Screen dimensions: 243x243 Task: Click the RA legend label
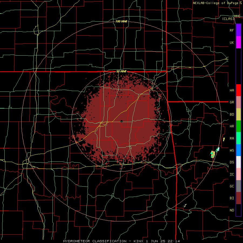click(232, 139)
